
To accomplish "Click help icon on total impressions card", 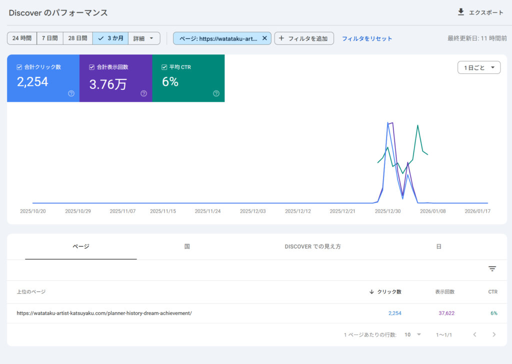I will point(143,93).
